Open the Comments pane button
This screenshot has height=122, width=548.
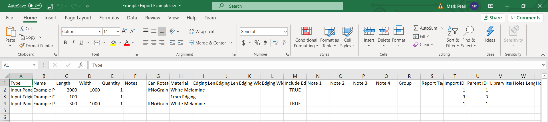[525, 18]
